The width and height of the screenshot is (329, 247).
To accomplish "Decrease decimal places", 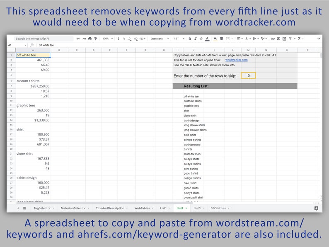I will (130, 39).
